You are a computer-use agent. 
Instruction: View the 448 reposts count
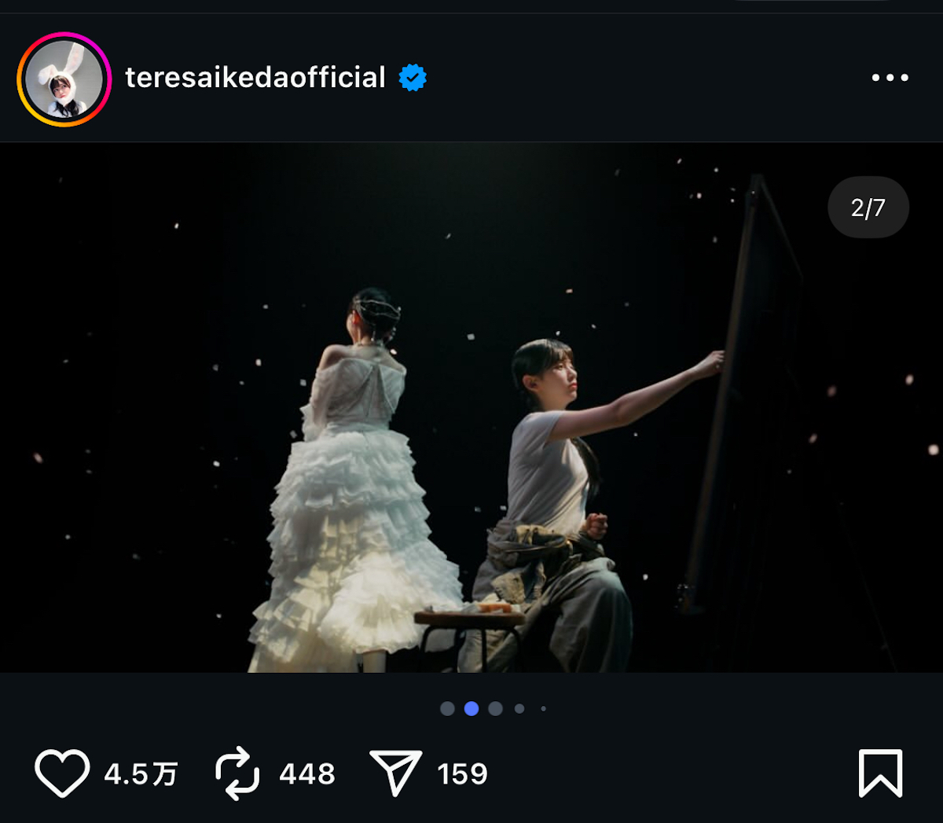pos(307,774)
